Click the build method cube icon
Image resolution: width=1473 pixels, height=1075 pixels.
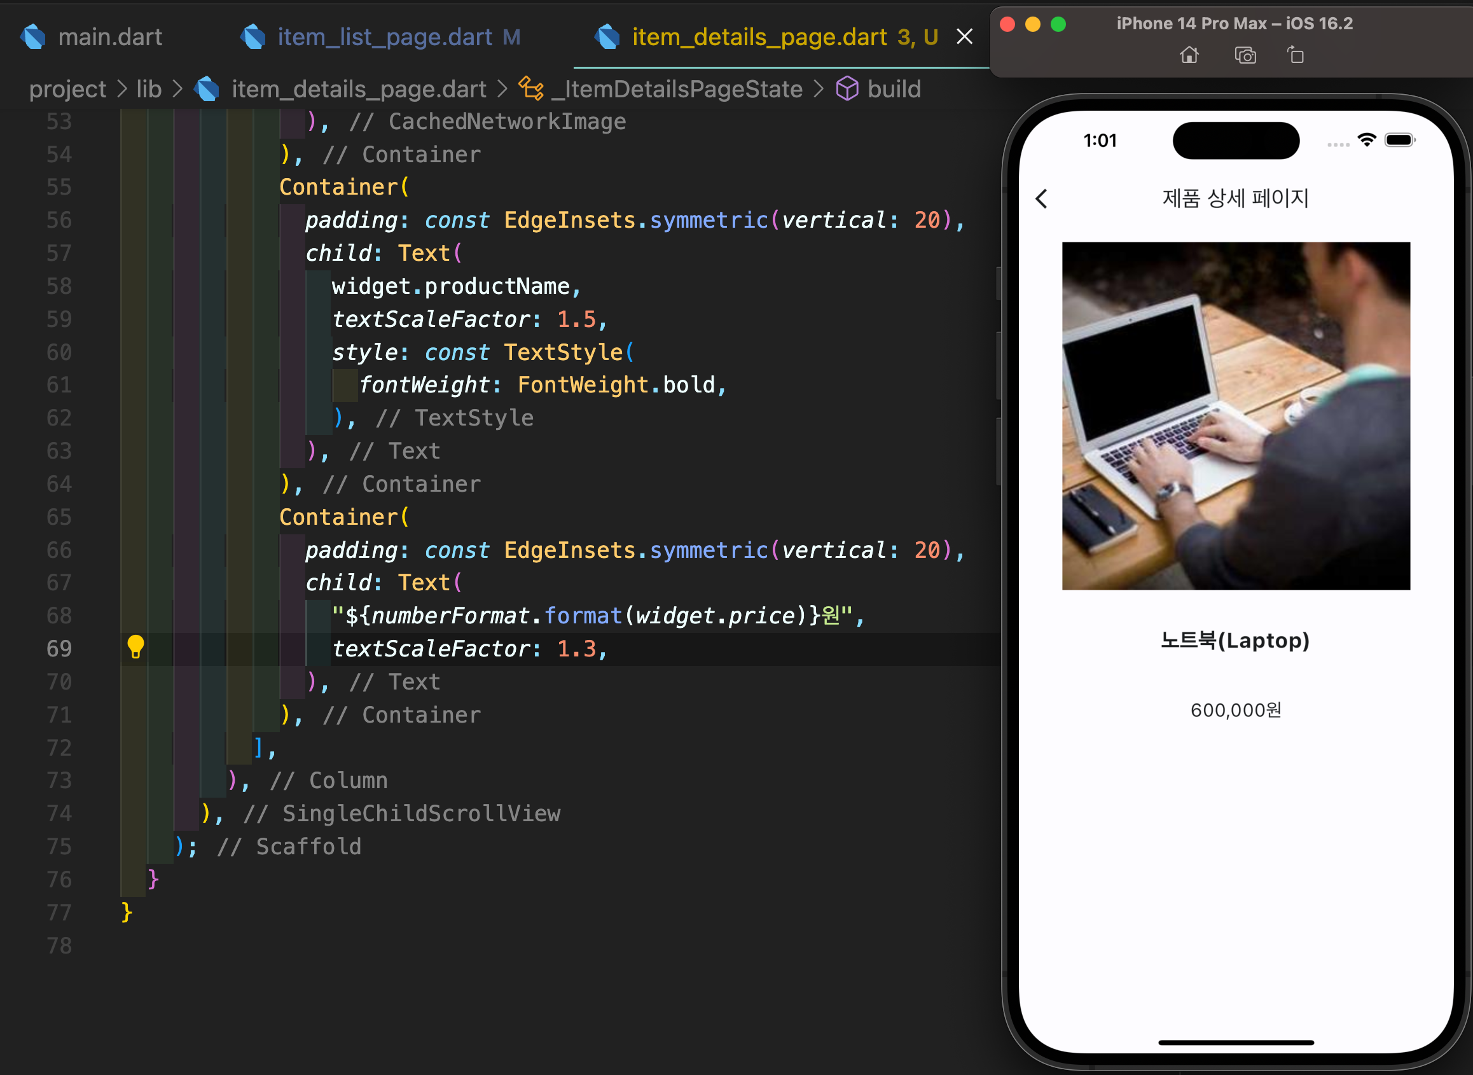[847, 89]
